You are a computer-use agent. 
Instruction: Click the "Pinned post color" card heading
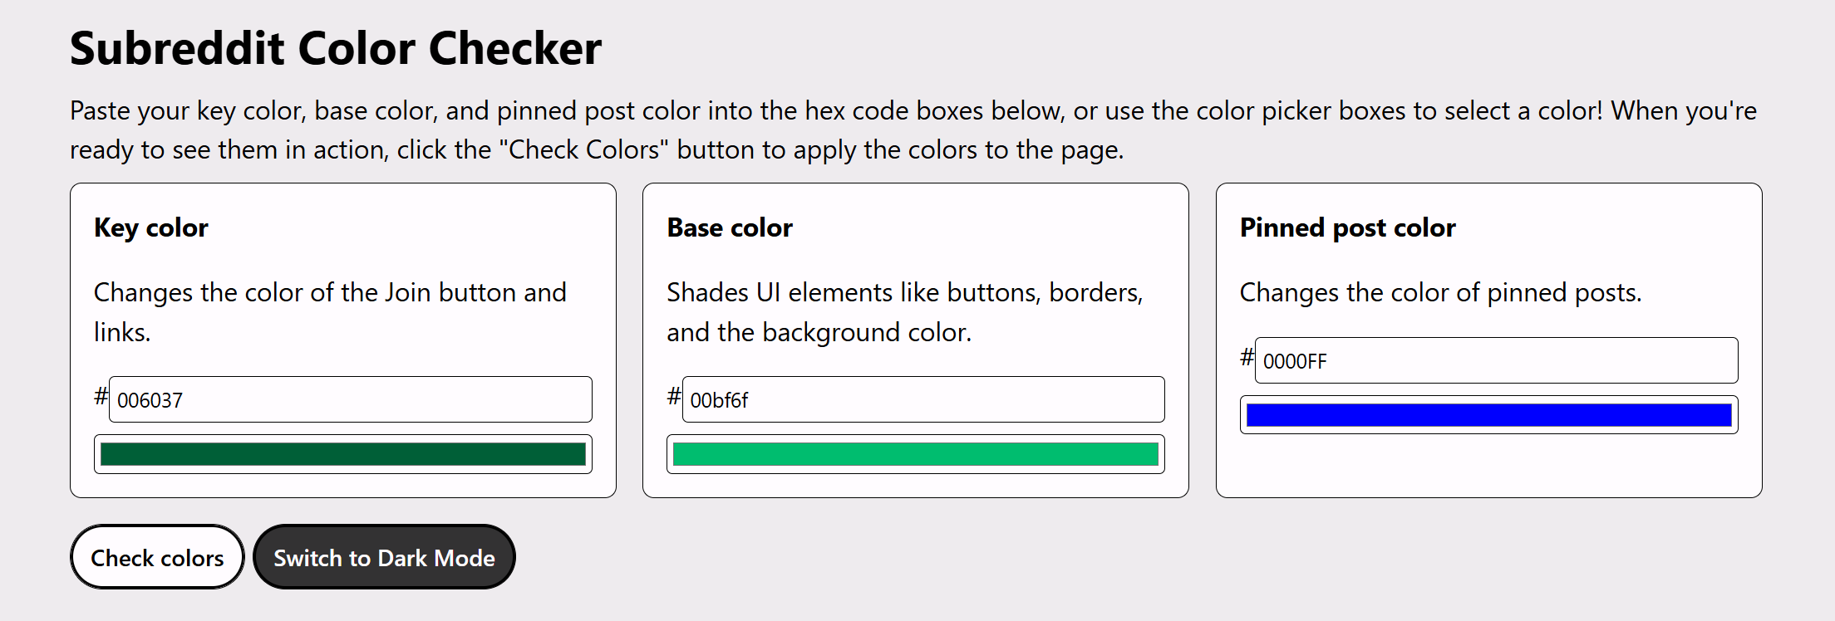[1347, 227]
